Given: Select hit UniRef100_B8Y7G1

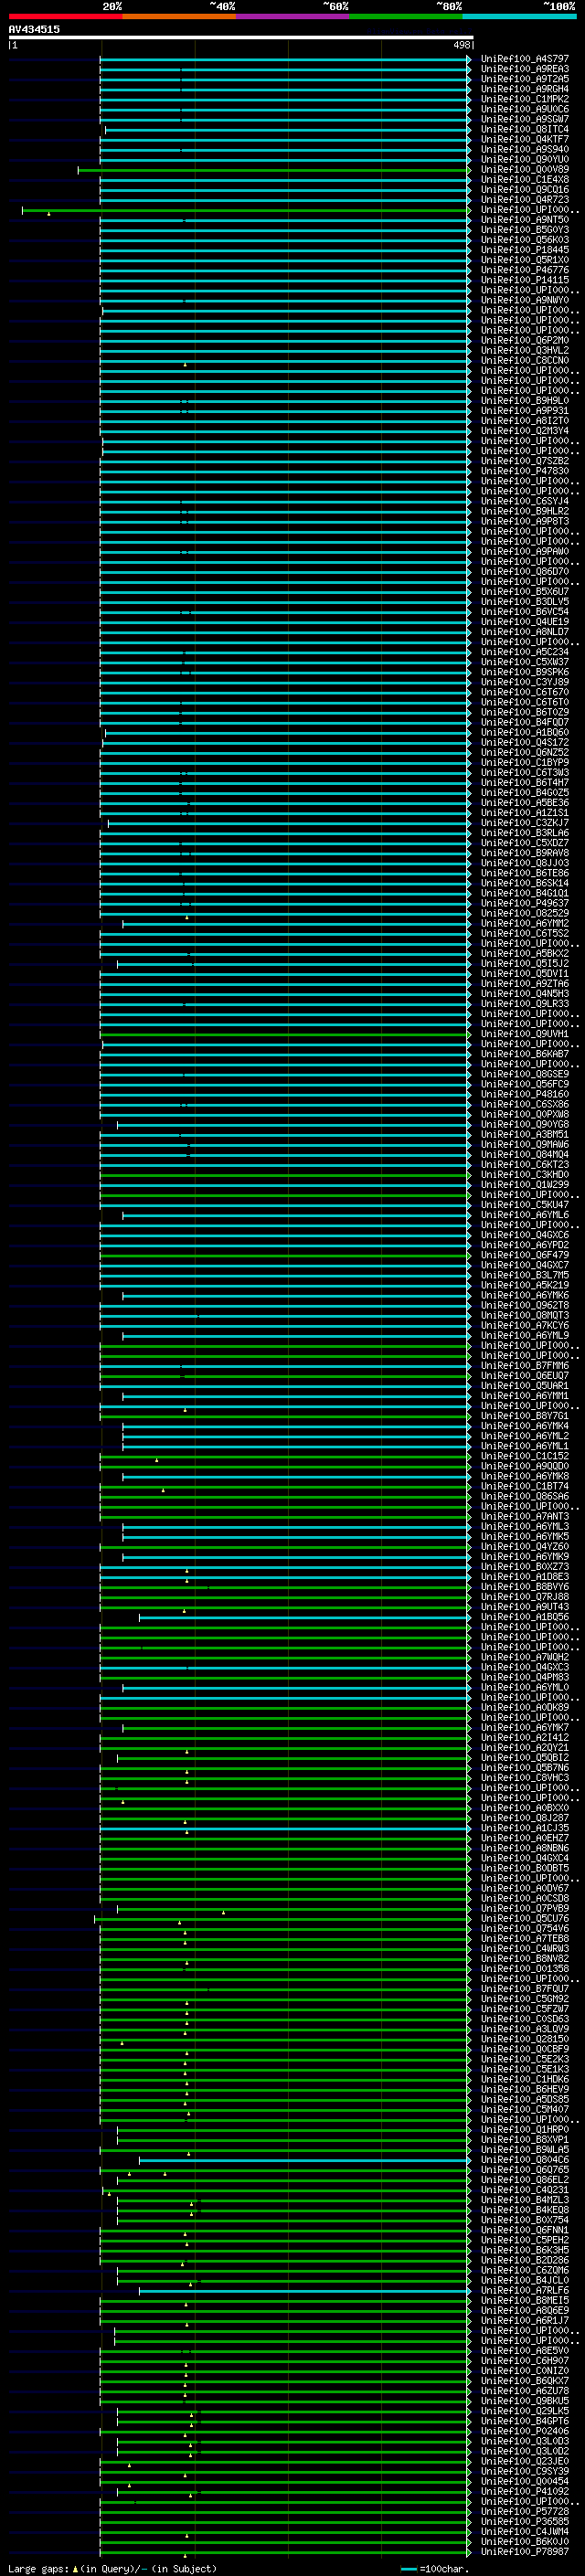Looking at the screenshot, I should [524, 1416].
